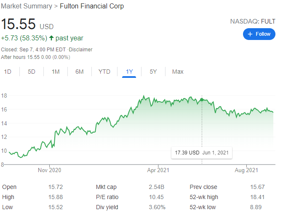Show the 6M chart range

(80, 72)
